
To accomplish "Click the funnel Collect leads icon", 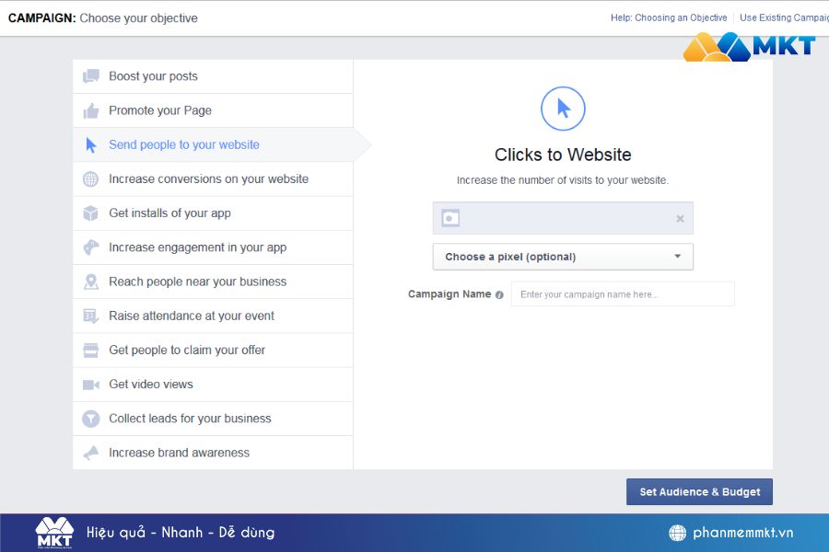I will 90,419.
